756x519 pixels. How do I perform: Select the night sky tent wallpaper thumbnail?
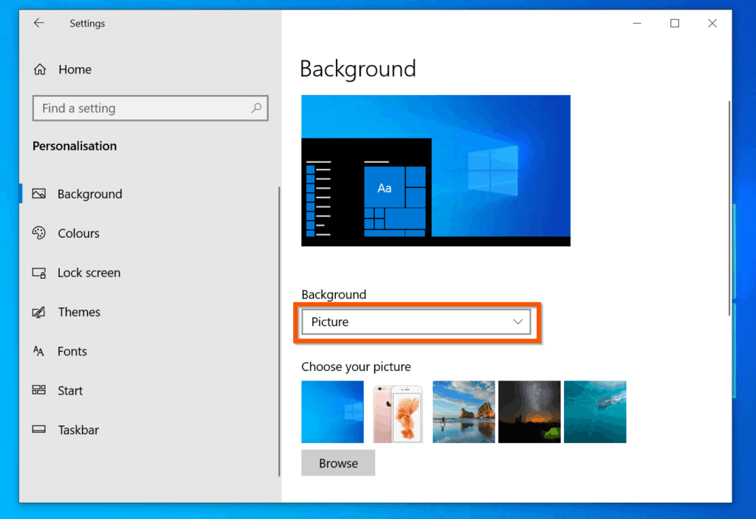(529, 411)
